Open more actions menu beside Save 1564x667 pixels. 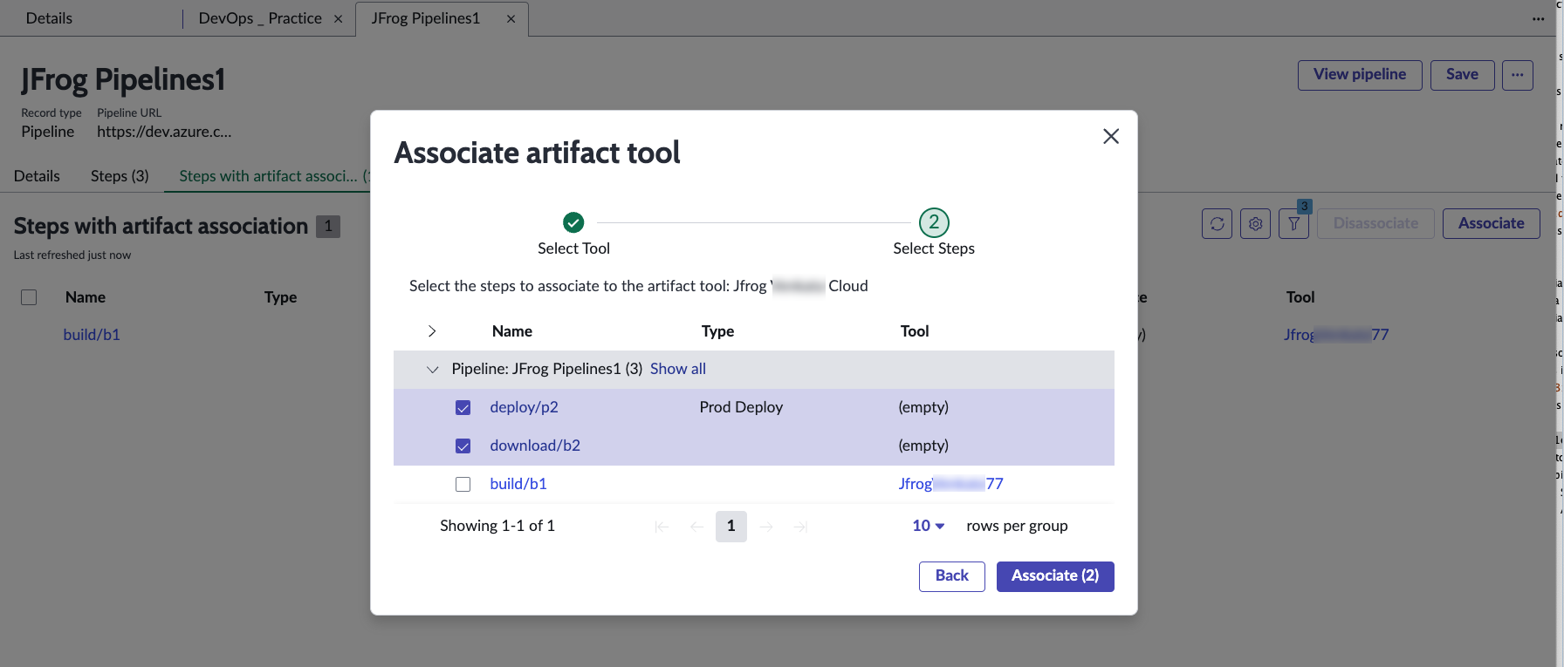(x=1517, y=75)
